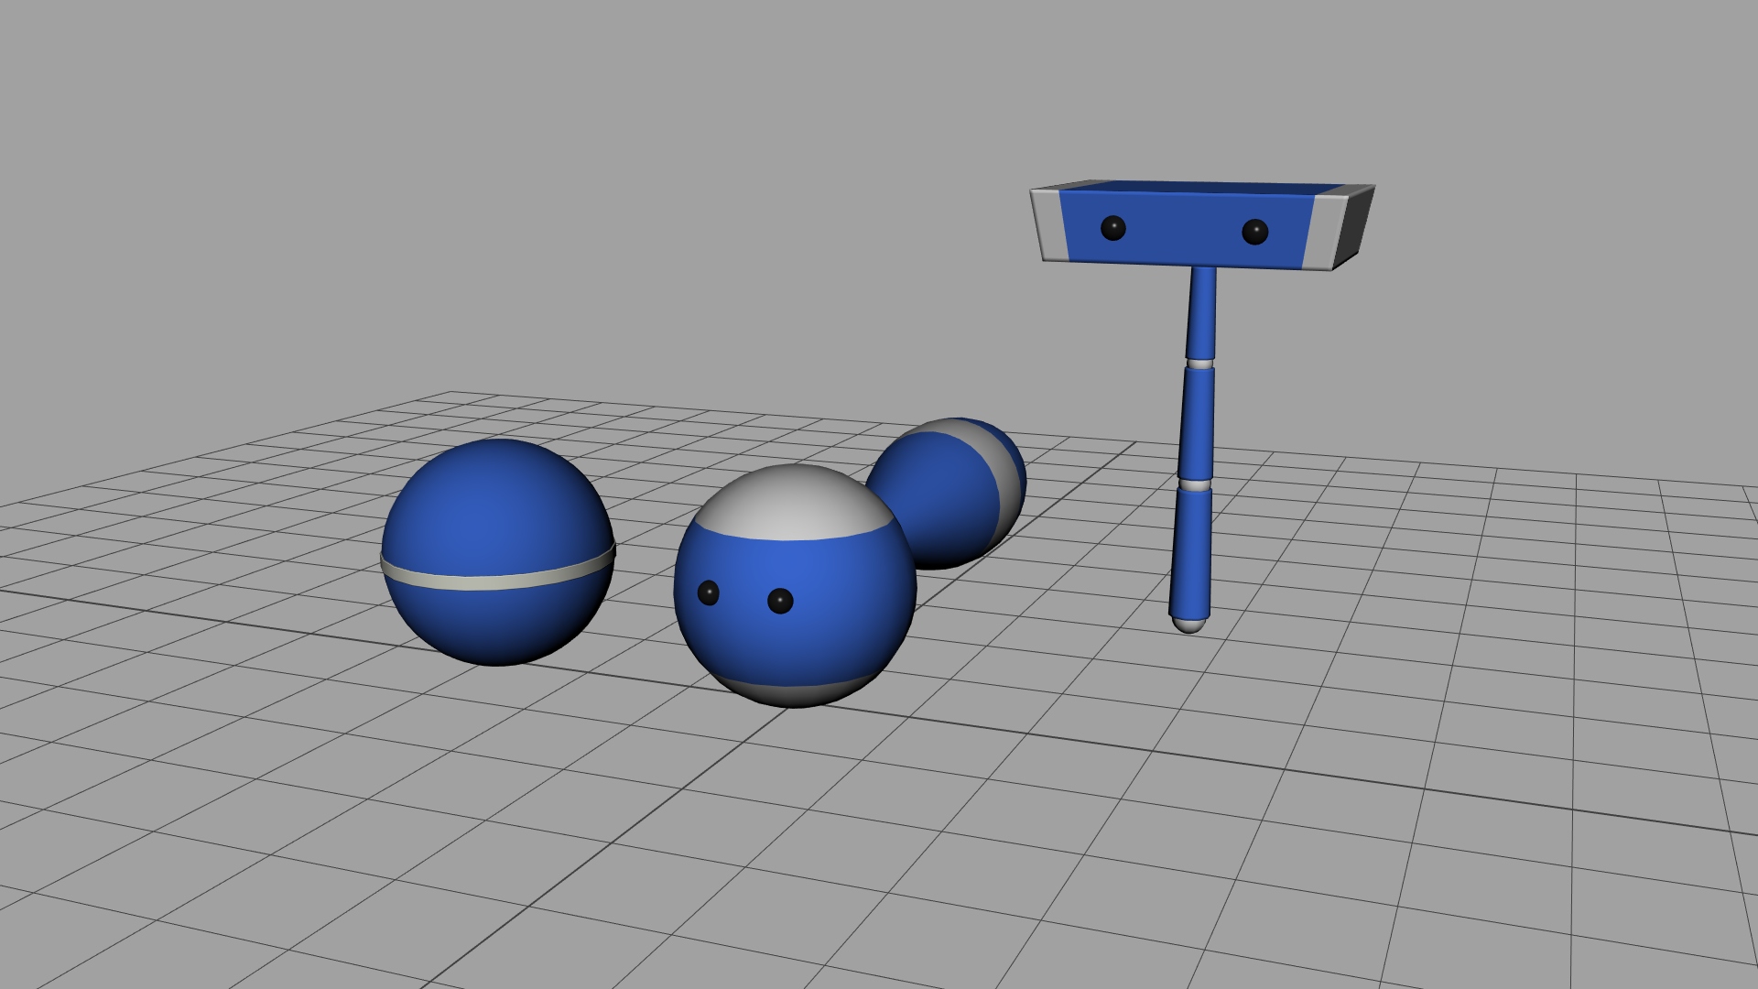Click the right eye on the T-shaped head

[1254, 232]
